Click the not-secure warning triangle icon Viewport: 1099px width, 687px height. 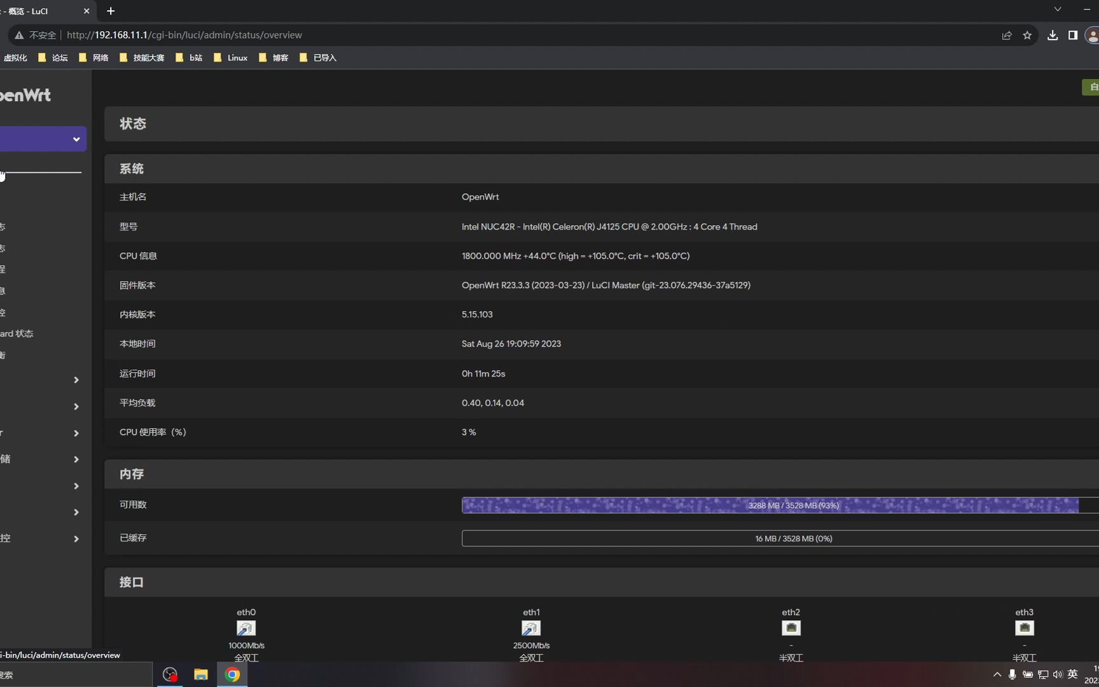point(19,36)
